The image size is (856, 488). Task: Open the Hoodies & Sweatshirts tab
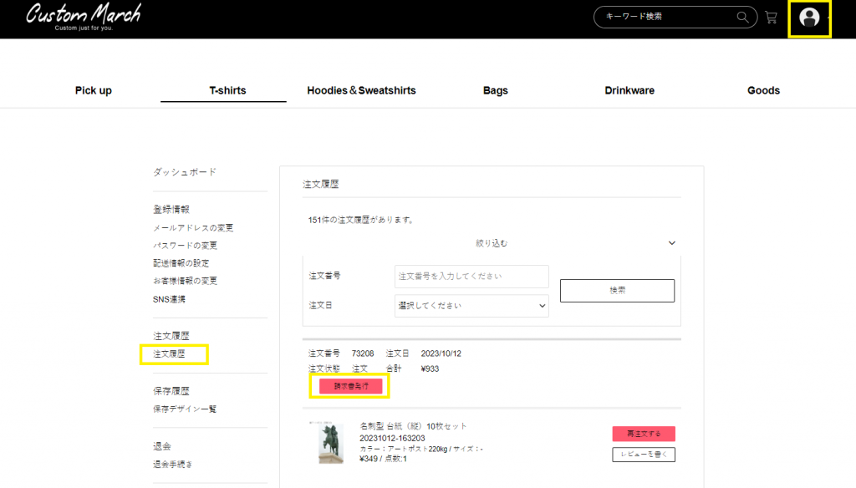coord(361,90)
